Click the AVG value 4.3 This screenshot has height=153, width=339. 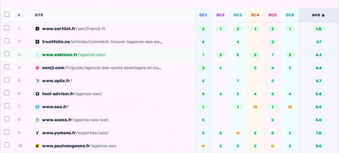pyautogui.click(x=319, y=55)
